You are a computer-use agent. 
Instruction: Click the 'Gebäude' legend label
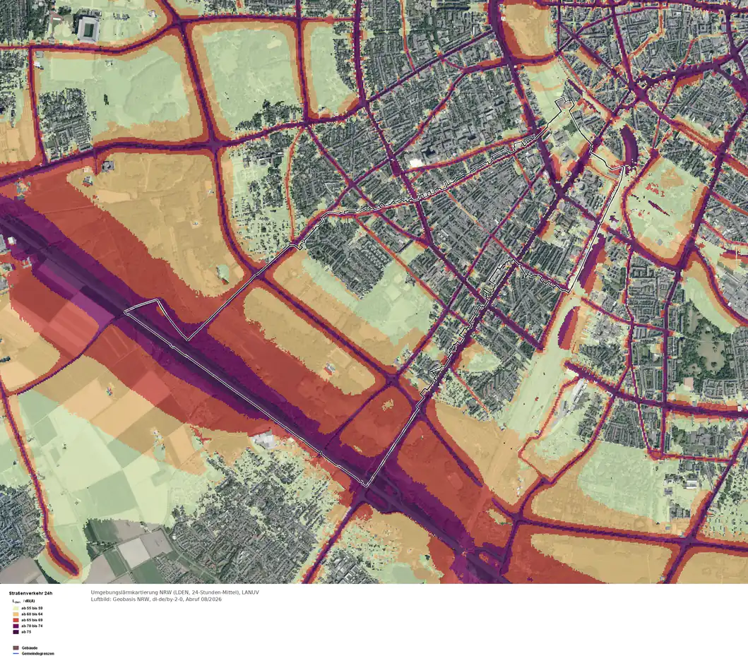coord(30,648)
